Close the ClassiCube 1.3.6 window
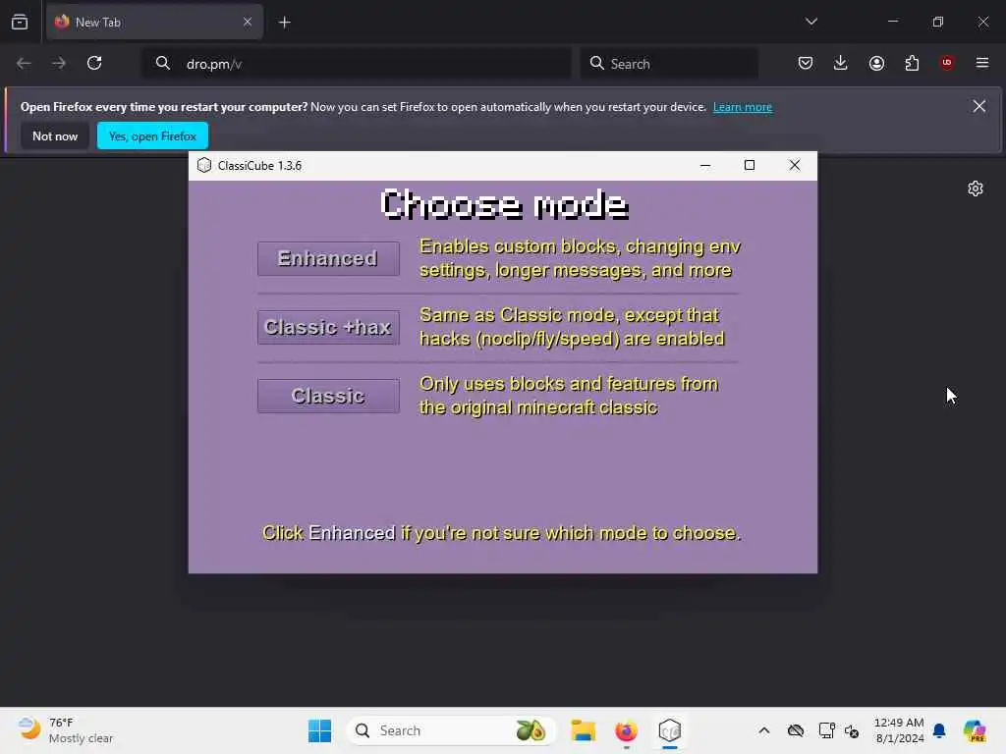The width and height of the screenshot is (1006, 754). (x=794, y=165)
